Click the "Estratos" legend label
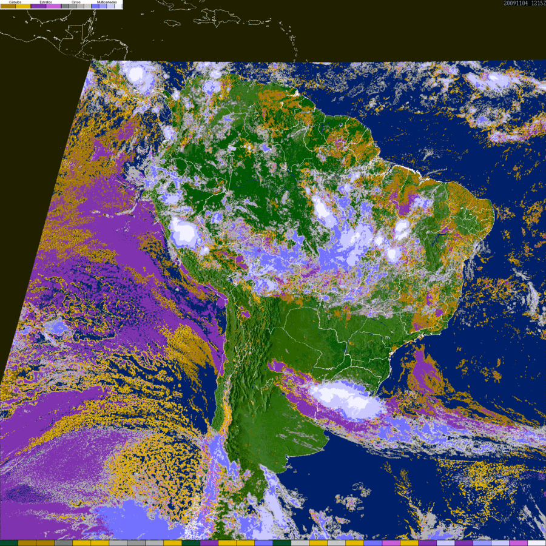Image resolution: width=546 pixels, height=546 pixels. 46,2
